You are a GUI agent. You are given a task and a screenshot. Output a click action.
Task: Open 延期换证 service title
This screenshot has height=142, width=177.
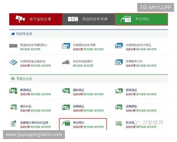[x=78, y=106]
